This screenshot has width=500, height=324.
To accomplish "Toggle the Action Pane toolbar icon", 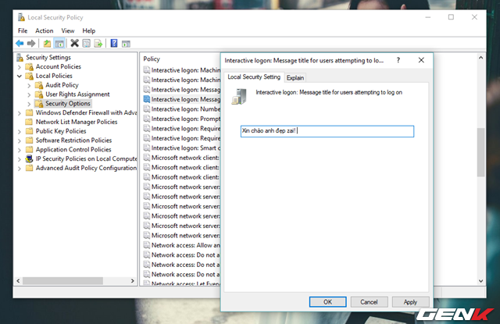I will pos(126,44).
